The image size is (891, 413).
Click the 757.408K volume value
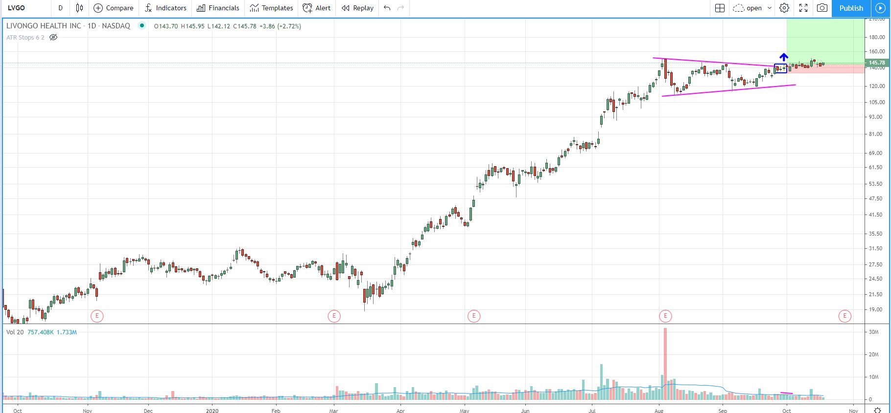click(x=41, y=332)
